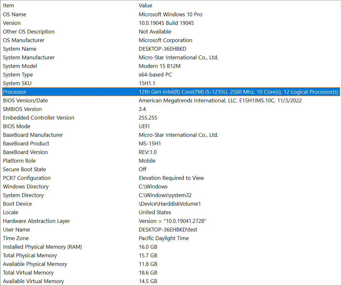Click the C:\Windows\system32 value
Screen dimensions: 341x286
pos(165,195)
